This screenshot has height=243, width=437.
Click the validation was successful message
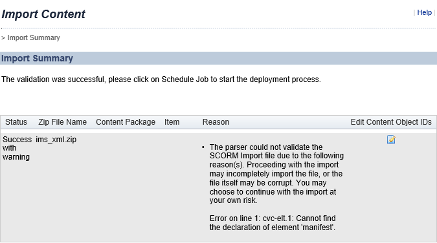161,79
